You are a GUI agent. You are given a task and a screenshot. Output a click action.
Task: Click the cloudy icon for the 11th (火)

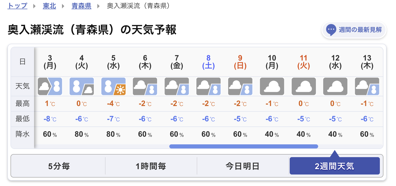[304, 86]
